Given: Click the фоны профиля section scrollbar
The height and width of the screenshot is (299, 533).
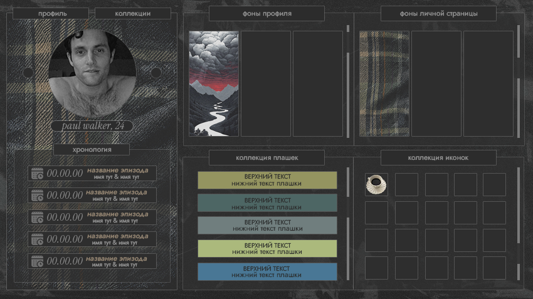Looking at the screenshot, I should tap(348, 81).
